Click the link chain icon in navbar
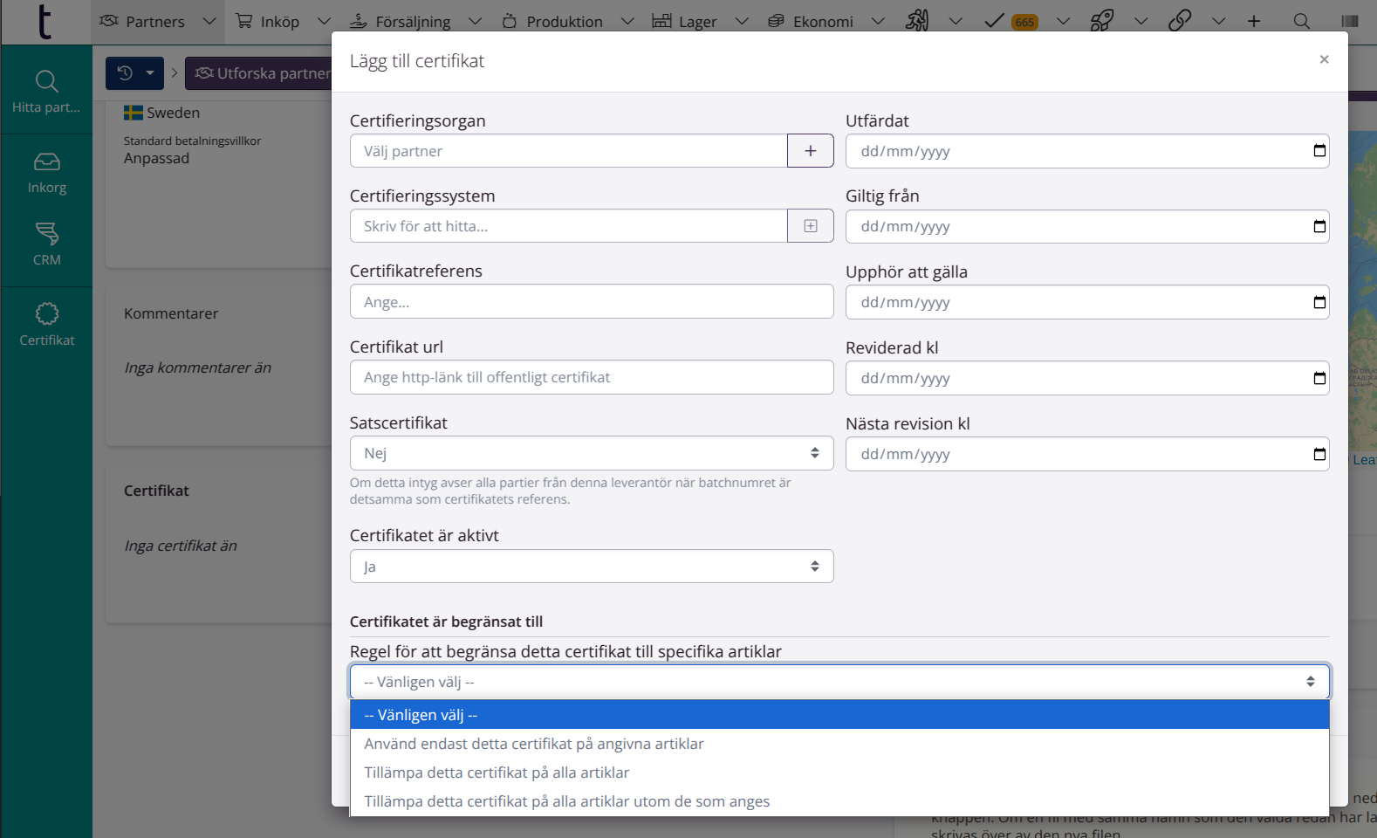 [1180, 21]
